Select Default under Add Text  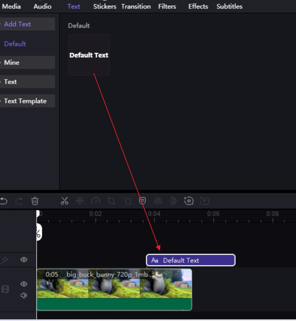[15, 44]
